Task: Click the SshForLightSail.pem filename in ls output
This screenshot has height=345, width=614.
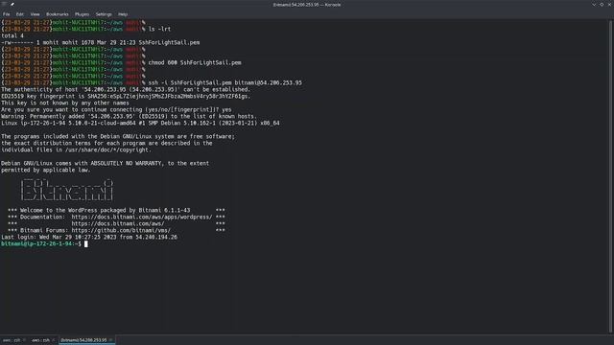Action: 169,42
